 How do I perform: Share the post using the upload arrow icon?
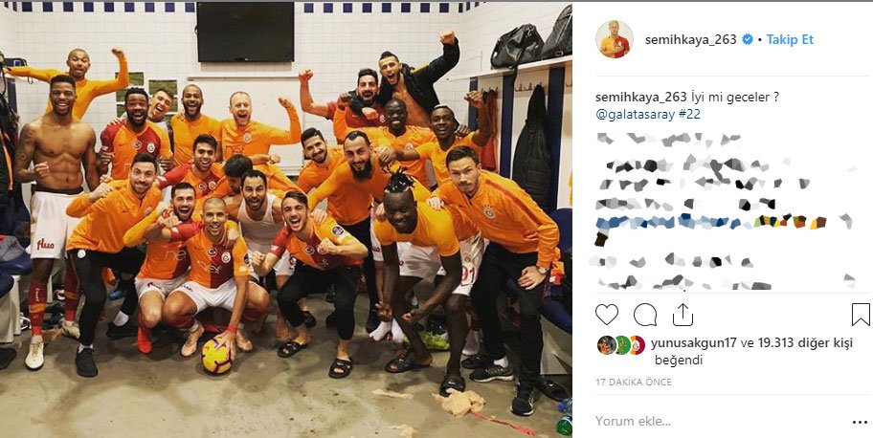click(683, 315)
